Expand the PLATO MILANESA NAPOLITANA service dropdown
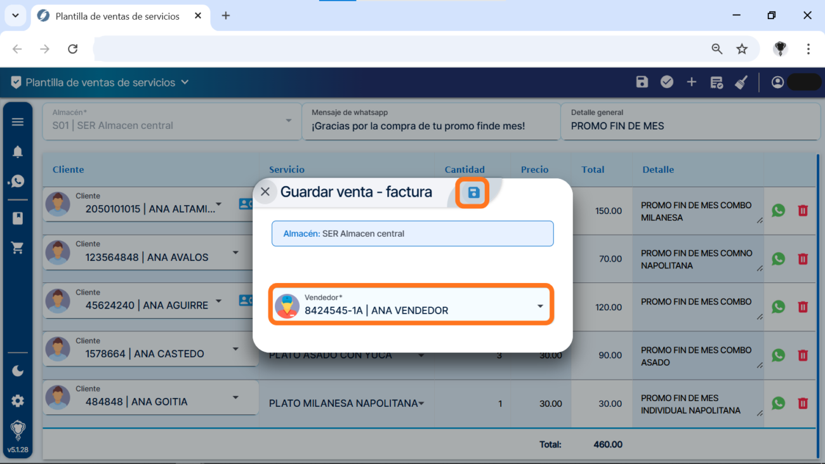The height and width of the screenshot is (464, 825). [421, 404]
